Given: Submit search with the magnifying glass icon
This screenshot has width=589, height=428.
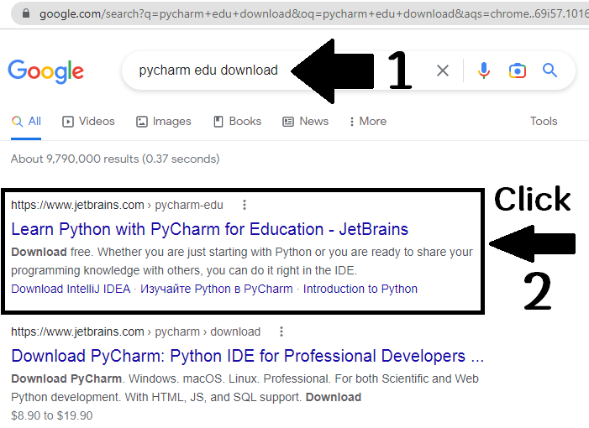Looking at the screenshot, I should pyautogui.click(x=550, y=70).
